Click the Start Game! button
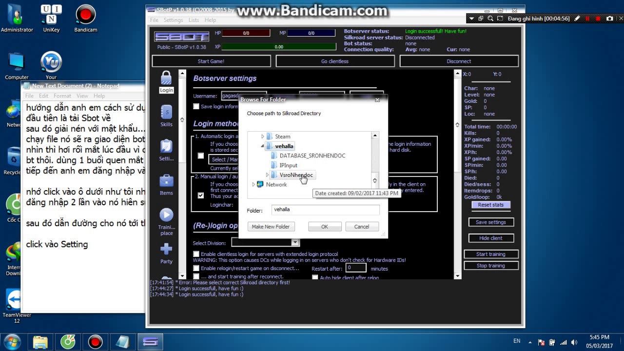The height and width of the screenshot is (351, 624). [211, 61]
